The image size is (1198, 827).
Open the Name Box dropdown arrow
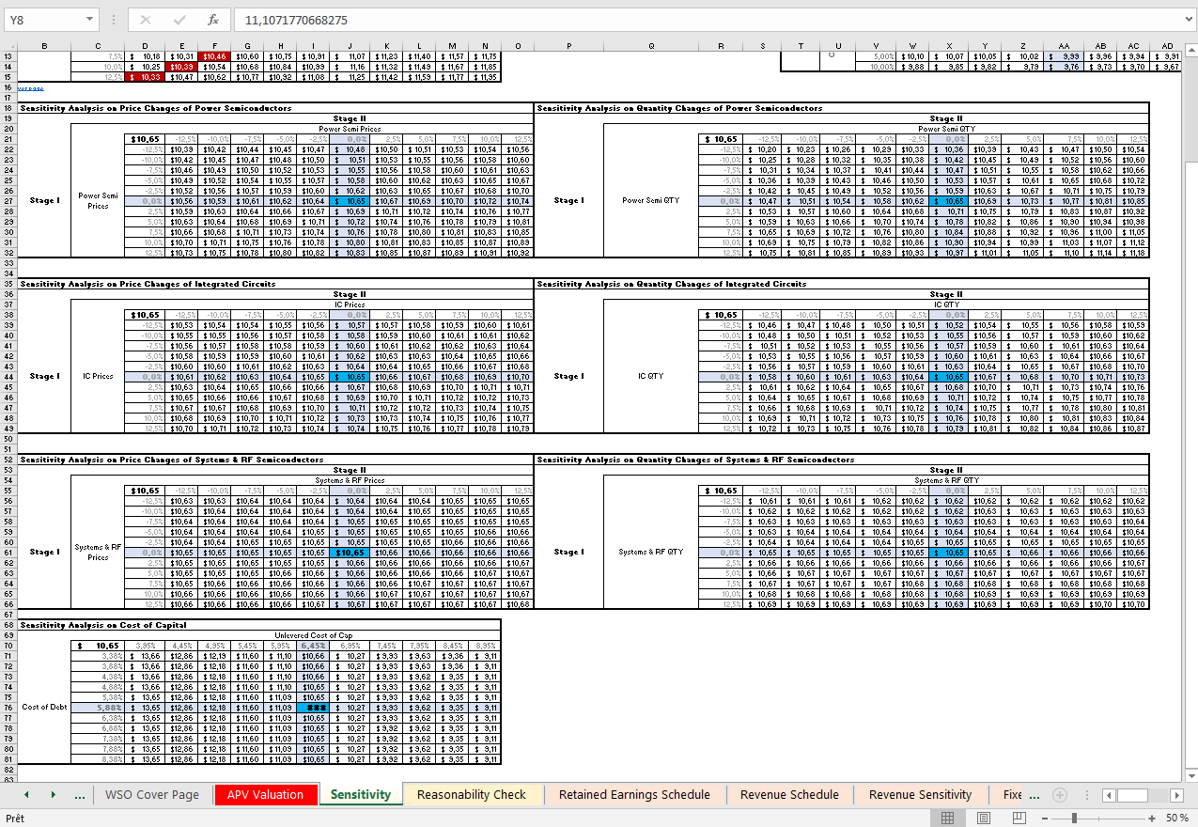tap(89, 19)
